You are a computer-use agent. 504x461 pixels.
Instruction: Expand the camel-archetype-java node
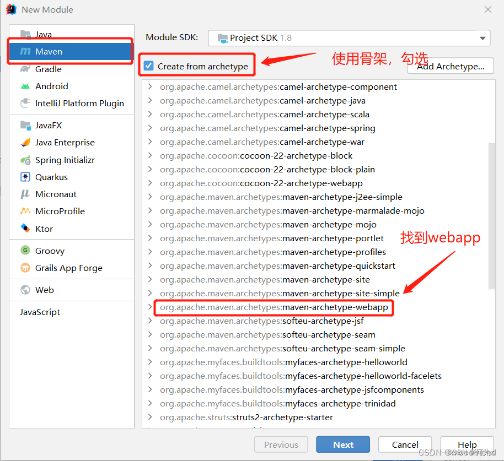pos(150,100)
